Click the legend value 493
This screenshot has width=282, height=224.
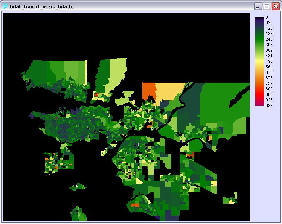tap(269, 61)
